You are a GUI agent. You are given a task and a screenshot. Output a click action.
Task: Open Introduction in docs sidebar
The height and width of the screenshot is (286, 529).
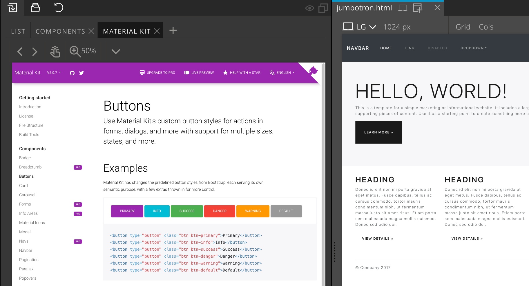click(x=30, y=107)
